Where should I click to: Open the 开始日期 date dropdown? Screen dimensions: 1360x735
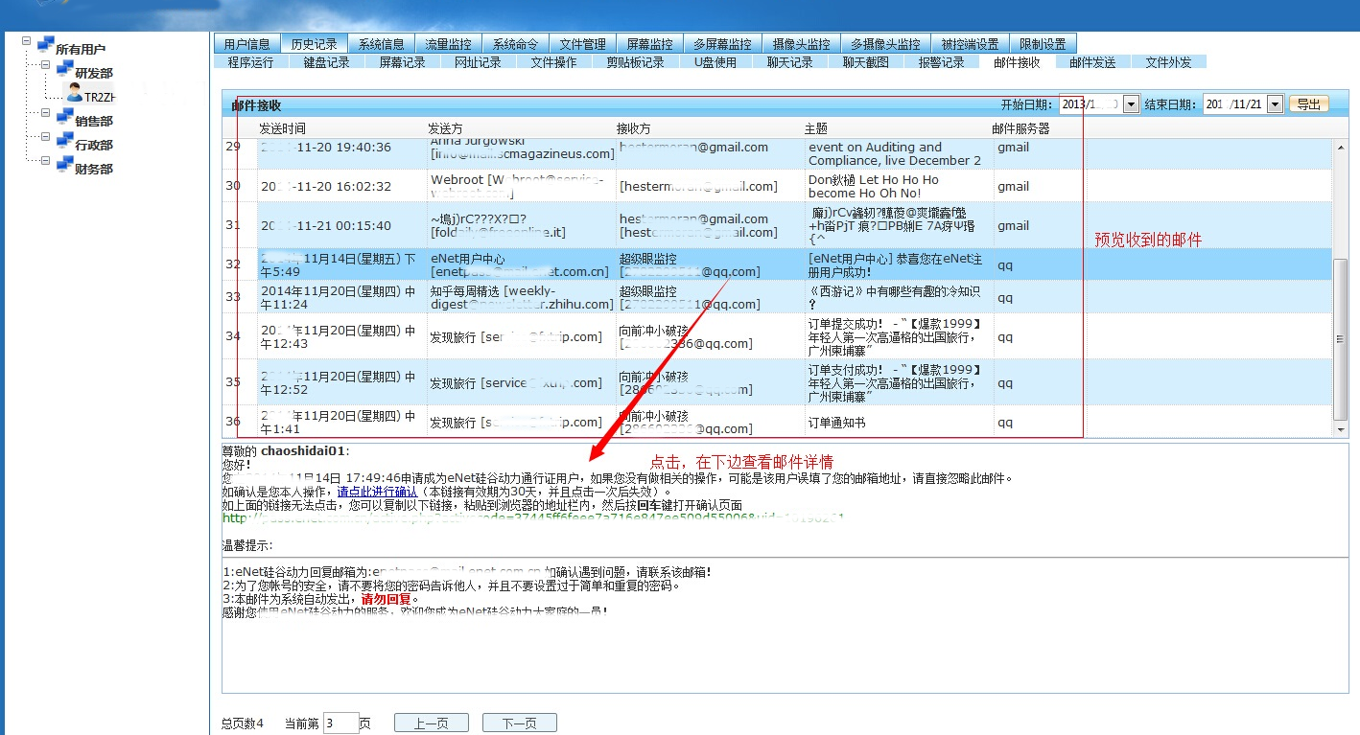tap(1131, 103)
